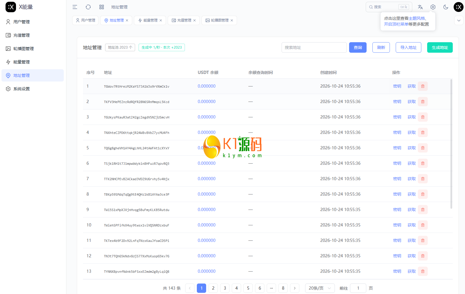Open 充值管理 in the sidebar
Viewport: 465px width, 294px height.
coord(33,35)
